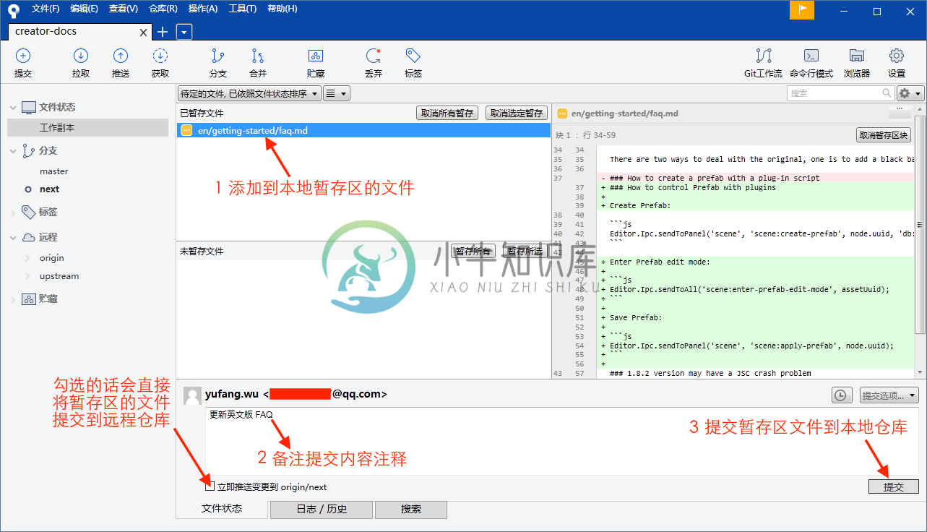
Task: Open 提交选项 dropdown
Action: point(889,395)
